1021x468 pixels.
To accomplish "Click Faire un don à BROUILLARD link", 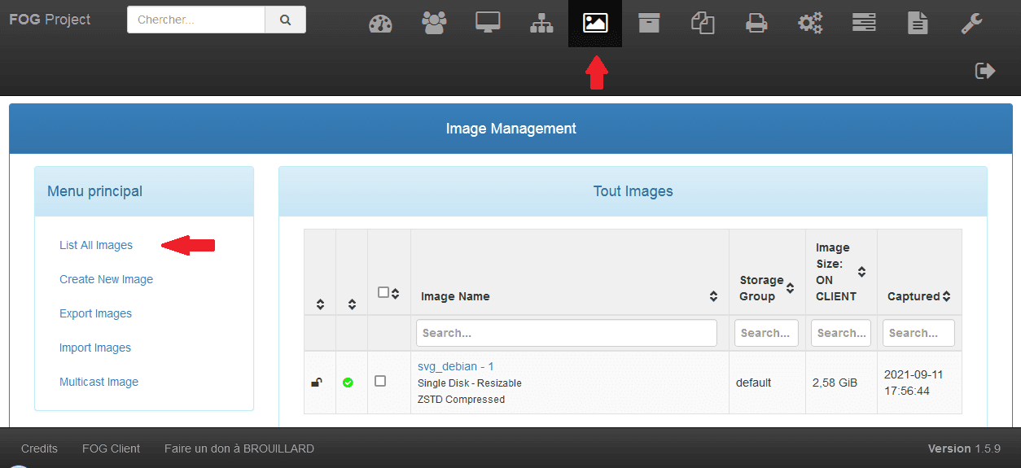I will coord(239,448).
